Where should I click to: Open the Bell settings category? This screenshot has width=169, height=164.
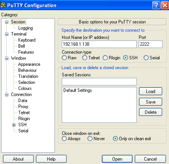22,46
